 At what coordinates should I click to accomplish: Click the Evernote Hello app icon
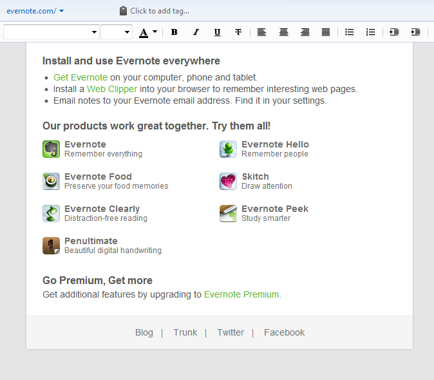228,149
